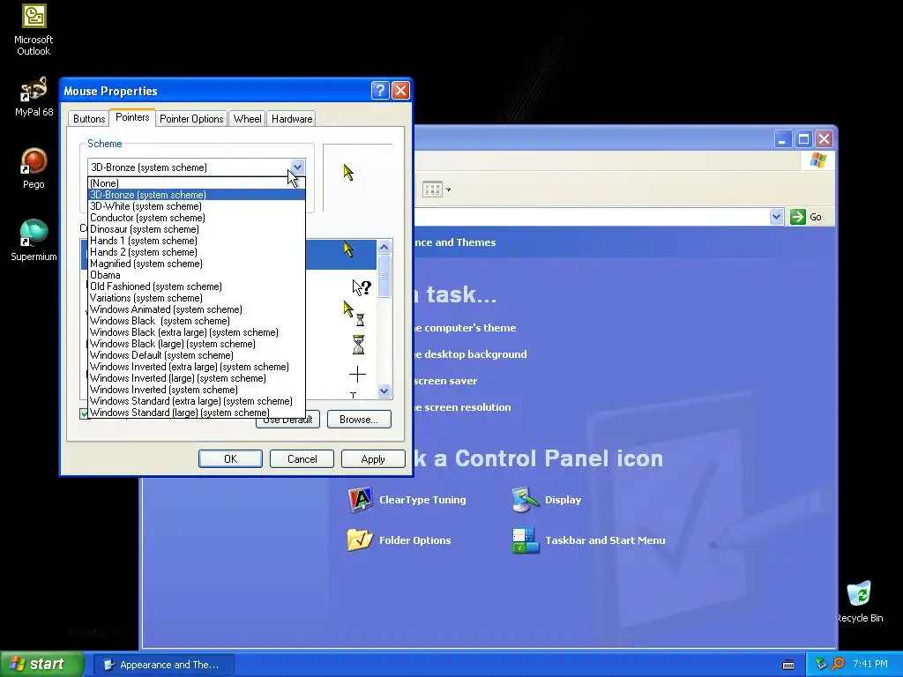This screenshot has width=903, height=677.
Task: Click Cancel in Mouse Properties
Action: tap(302, 458)
